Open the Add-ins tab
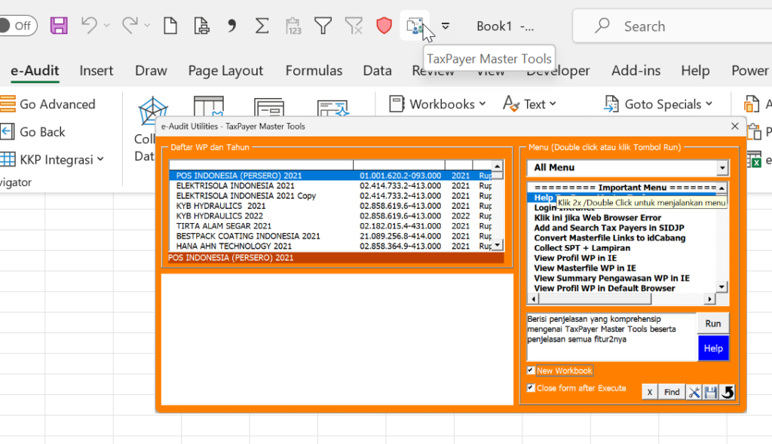772x444 pixels. click(x=636, y=70)
